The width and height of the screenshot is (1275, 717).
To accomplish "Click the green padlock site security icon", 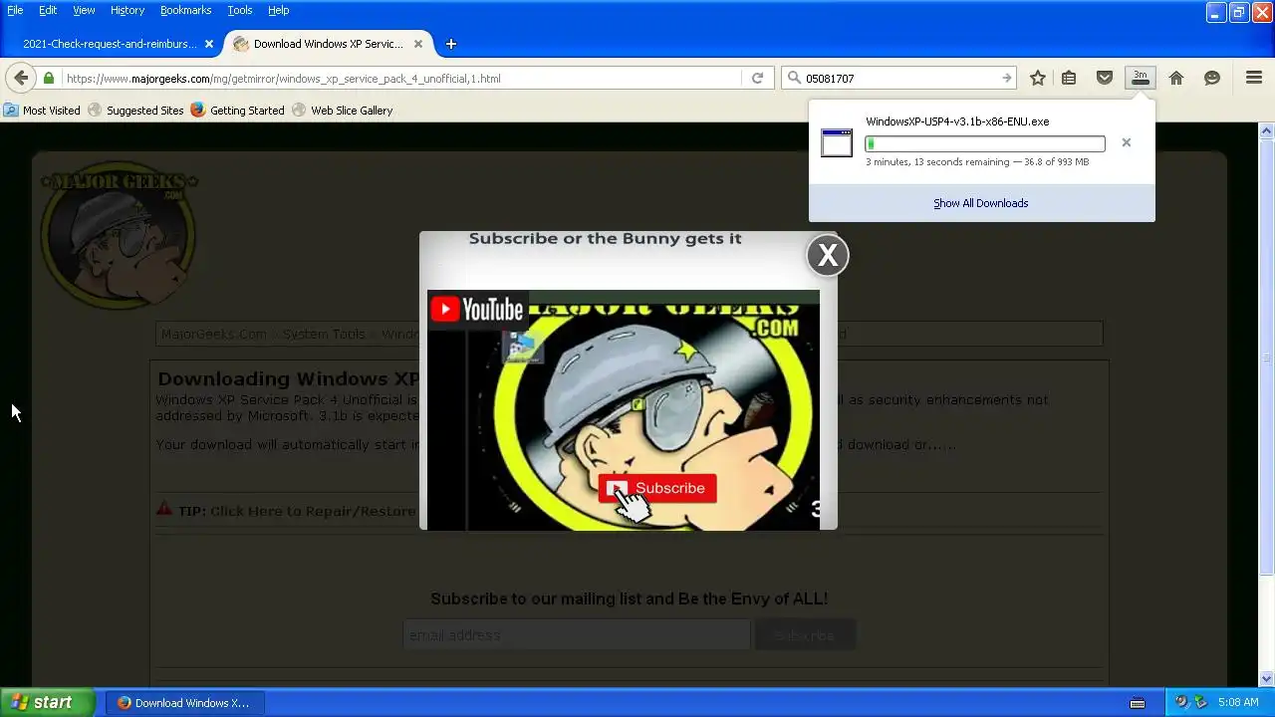I will point(48,78).
